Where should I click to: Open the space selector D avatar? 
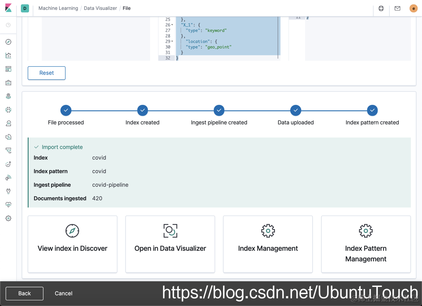click(x=25, y=8)
